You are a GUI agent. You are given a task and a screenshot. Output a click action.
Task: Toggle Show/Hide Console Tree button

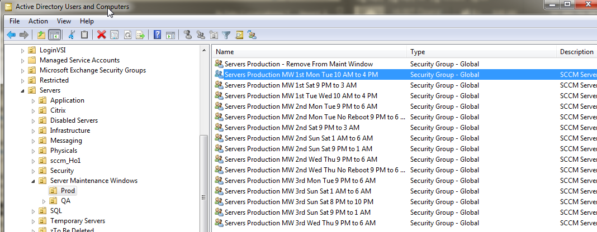click(54, 35)
